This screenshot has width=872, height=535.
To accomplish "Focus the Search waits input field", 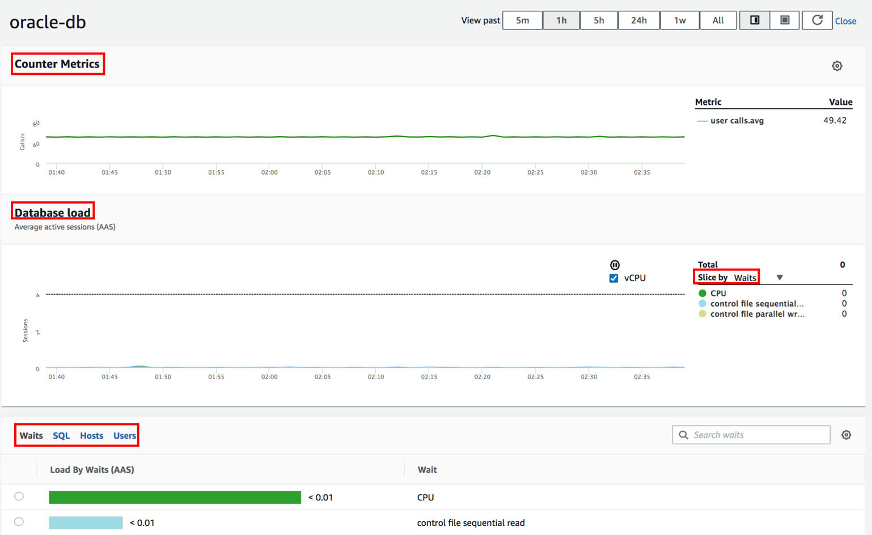I will [x=751, y=435].
